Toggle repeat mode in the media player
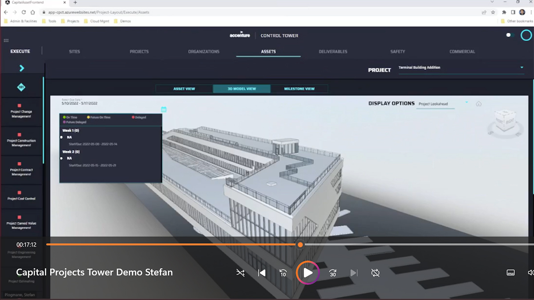Screen dimensions: 534x300 click(x=375, y=273)
